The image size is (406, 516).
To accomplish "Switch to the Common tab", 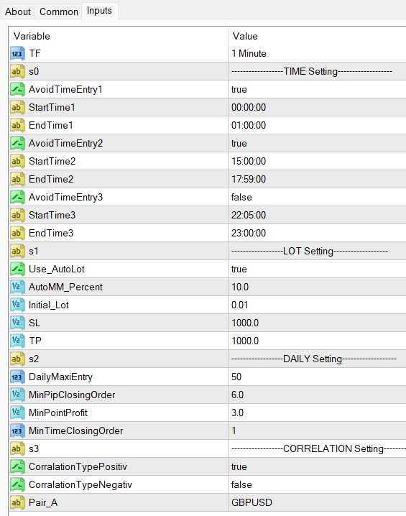I will (x=59, y=11).
